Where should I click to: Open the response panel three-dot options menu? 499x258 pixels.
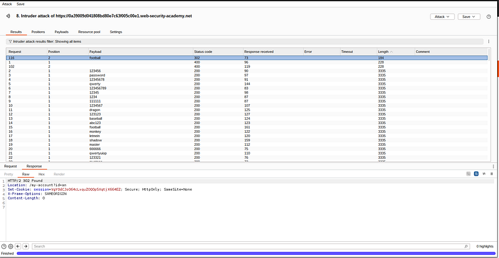click(x=493, y=166)
